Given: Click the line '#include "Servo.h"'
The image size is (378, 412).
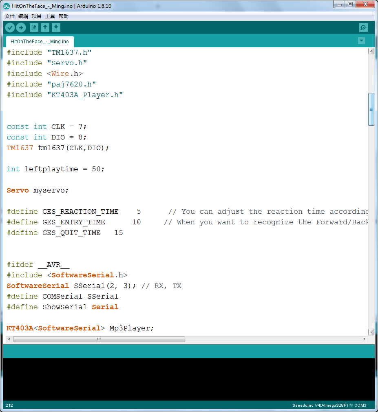Looking at the screenshot, I should click(47, 63).
